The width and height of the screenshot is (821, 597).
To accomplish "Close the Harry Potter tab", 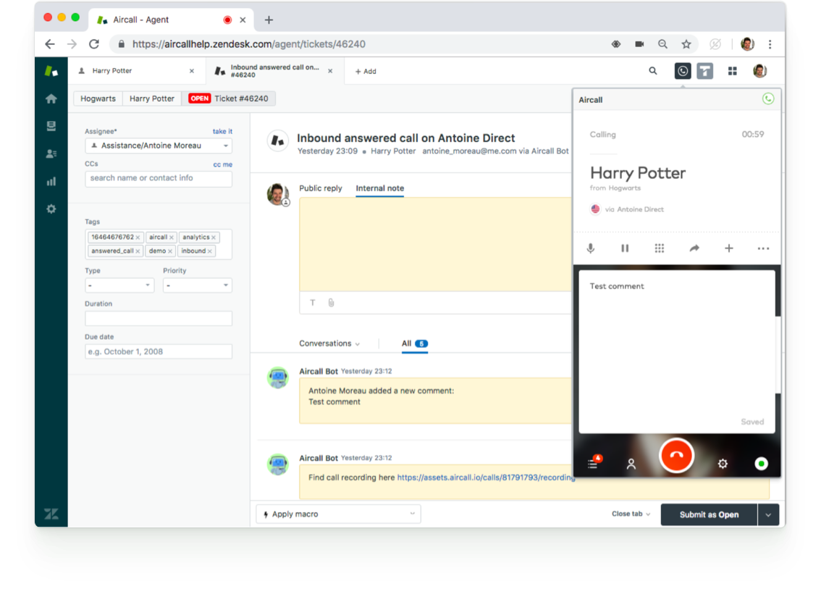I will click(192, 71).
